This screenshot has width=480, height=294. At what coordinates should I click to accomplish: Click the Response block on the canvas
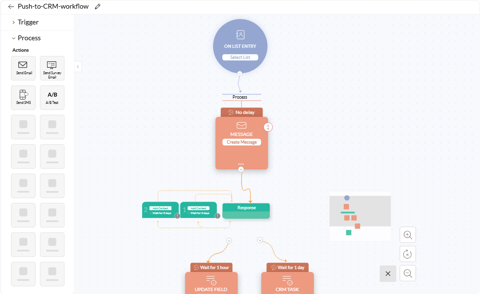(246, 211)
